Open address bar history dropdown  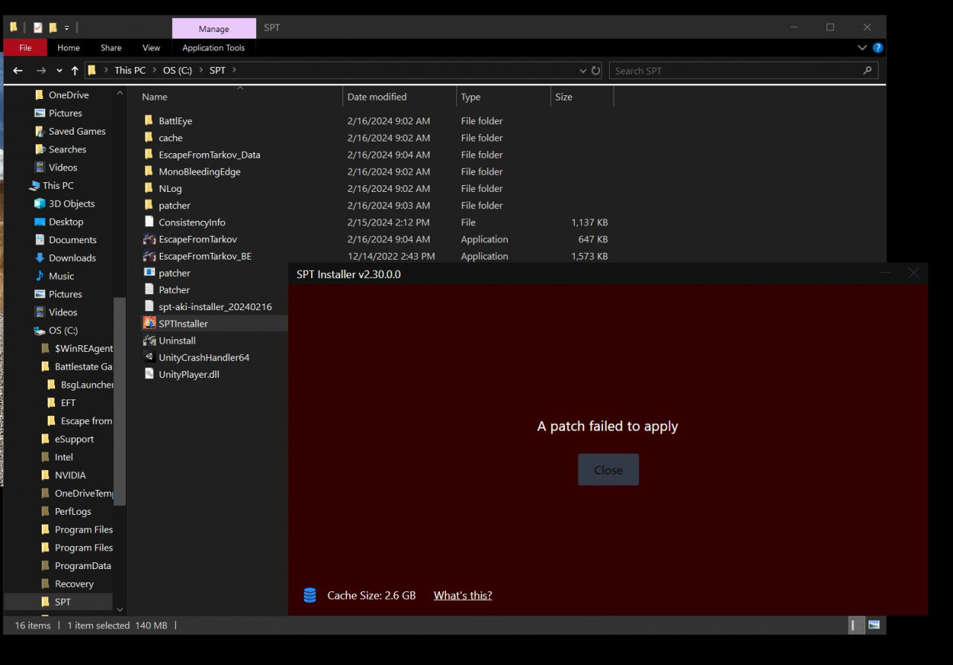click(x=582, y=71)
